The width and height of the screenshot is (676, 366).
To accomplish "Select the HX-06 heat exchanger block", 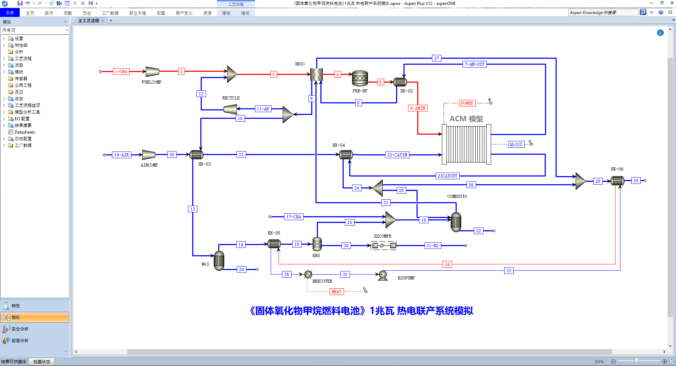I will pyautogui.click(x=617, y=181).
